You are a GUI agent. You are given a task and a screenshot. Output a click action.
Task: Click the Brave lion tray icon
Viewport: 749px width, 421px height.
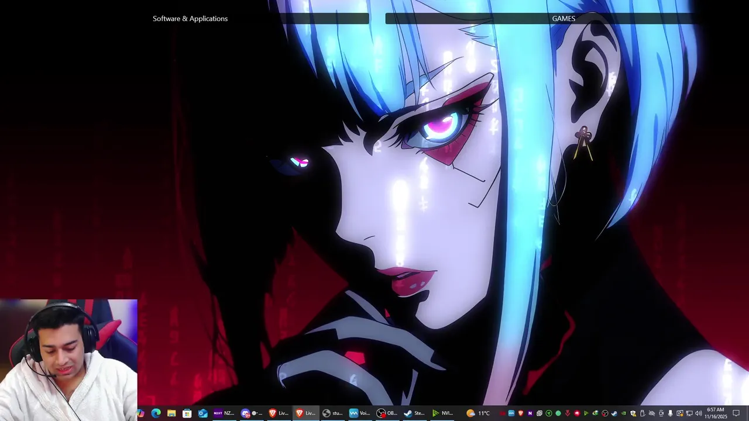coord(521,413)
